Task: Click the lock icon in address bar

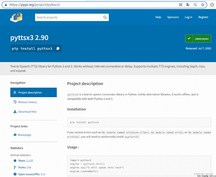Action: [x=6, y=5]
